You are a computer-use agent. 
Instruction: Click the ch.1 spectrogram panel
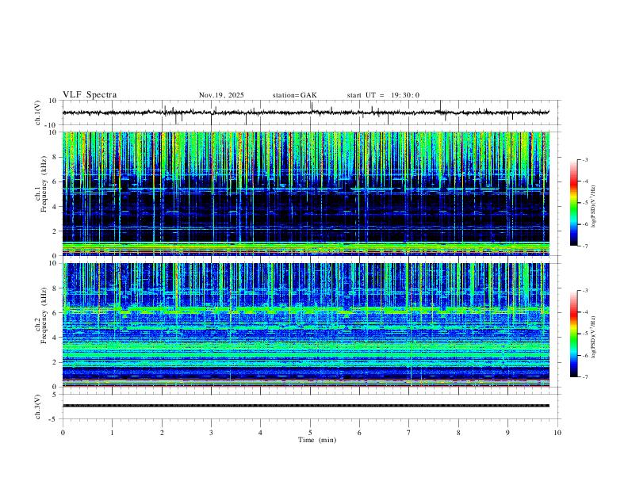(x=305, y=193)
